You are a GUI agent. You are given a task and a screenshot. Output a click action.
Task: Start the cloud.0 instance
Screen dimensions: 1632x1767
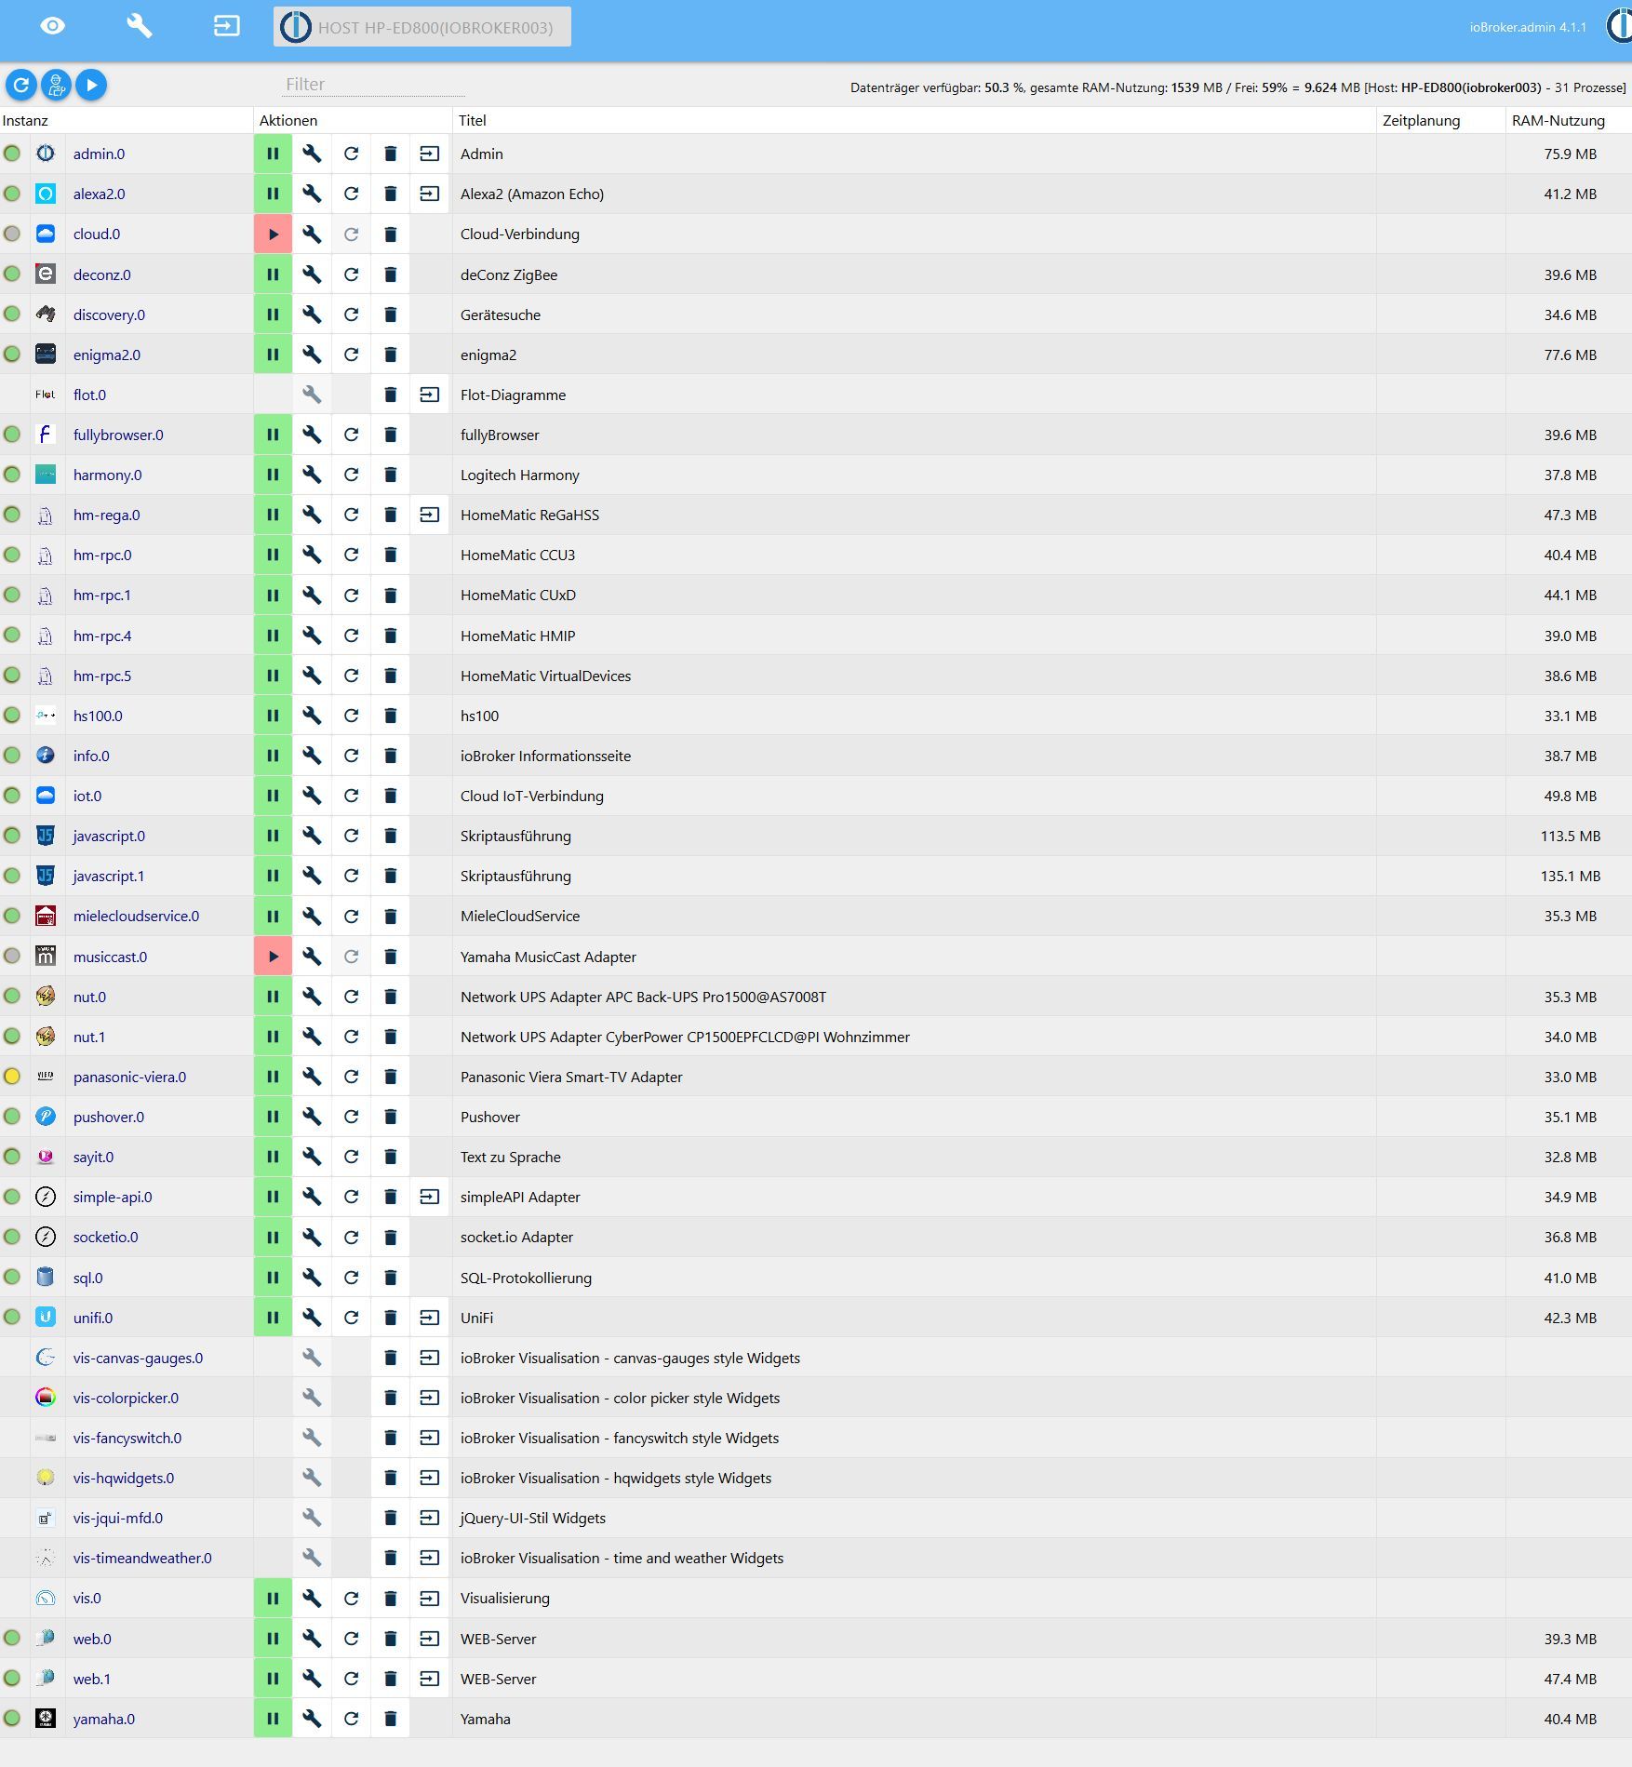point(273,234)
